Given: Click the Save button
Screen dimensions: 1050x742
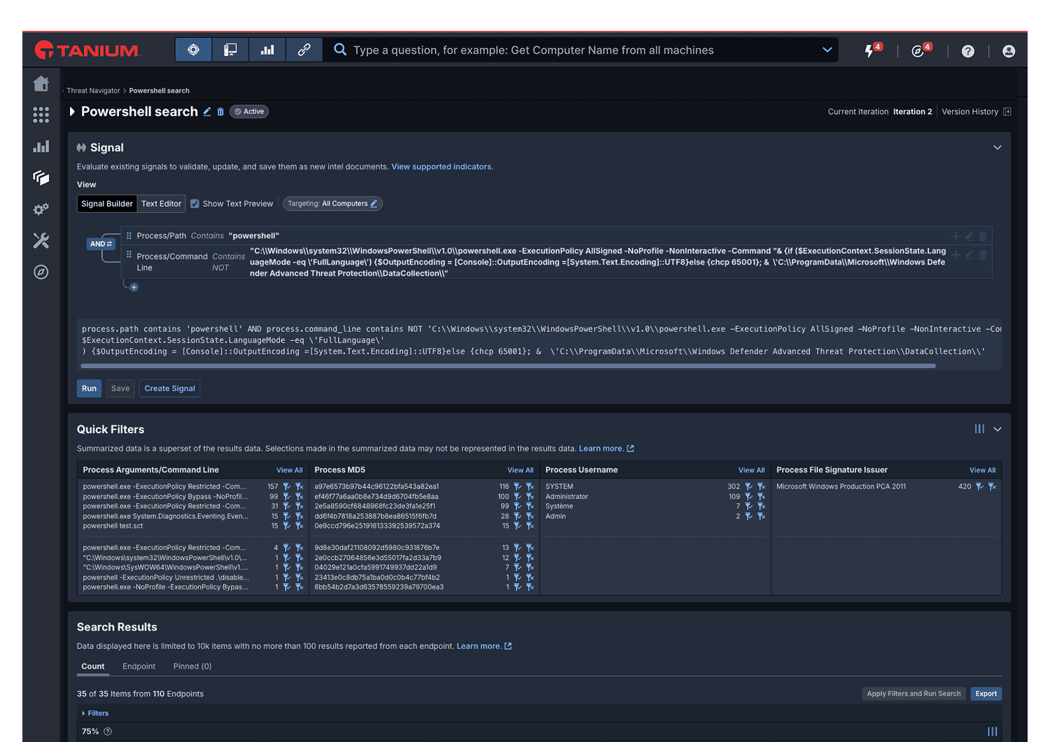Looking at the screenshot, I should coord(120,388).
